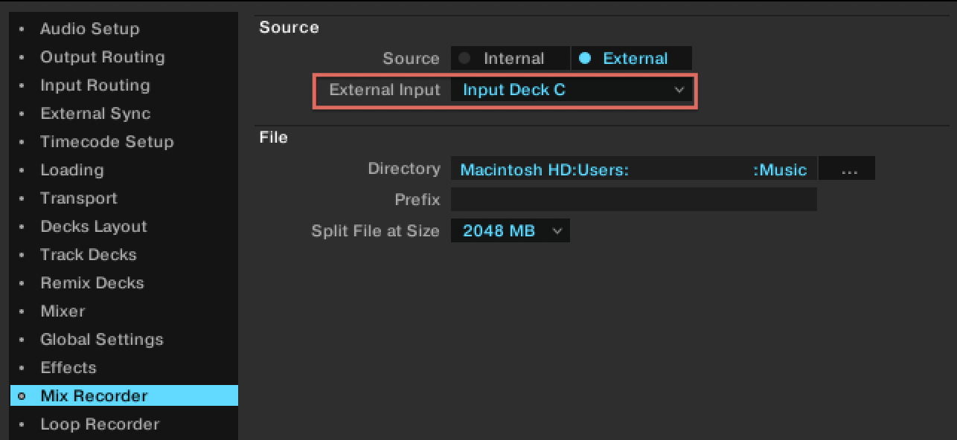Viewport: 957px width, 440px height.
Task: Open Track Decks preferences
Action: click(88, 255)
